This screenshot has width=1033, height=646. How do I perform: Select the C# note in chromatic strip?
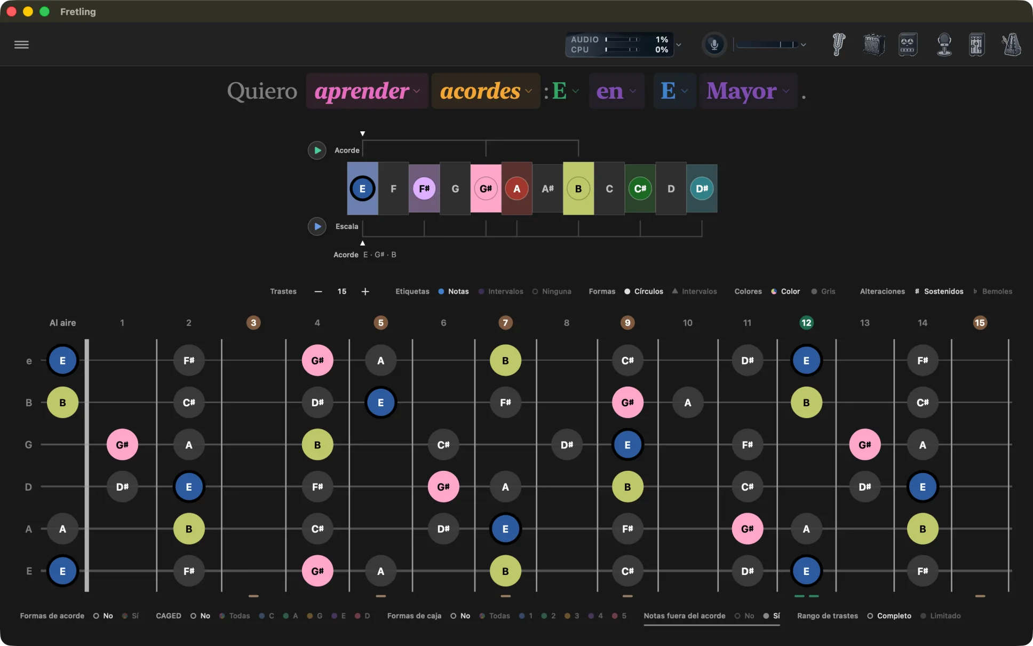640,188
